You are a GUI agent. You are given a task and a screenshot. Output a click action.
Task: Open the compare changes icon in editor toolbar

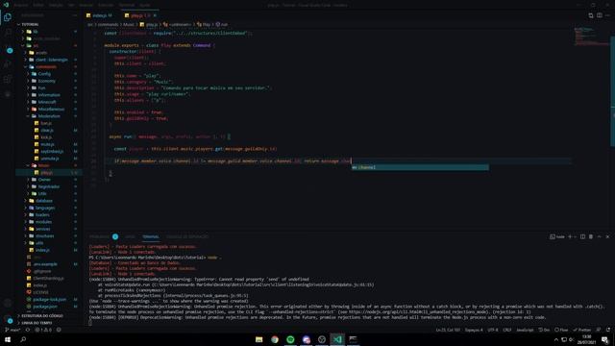[x=591, y=15]
